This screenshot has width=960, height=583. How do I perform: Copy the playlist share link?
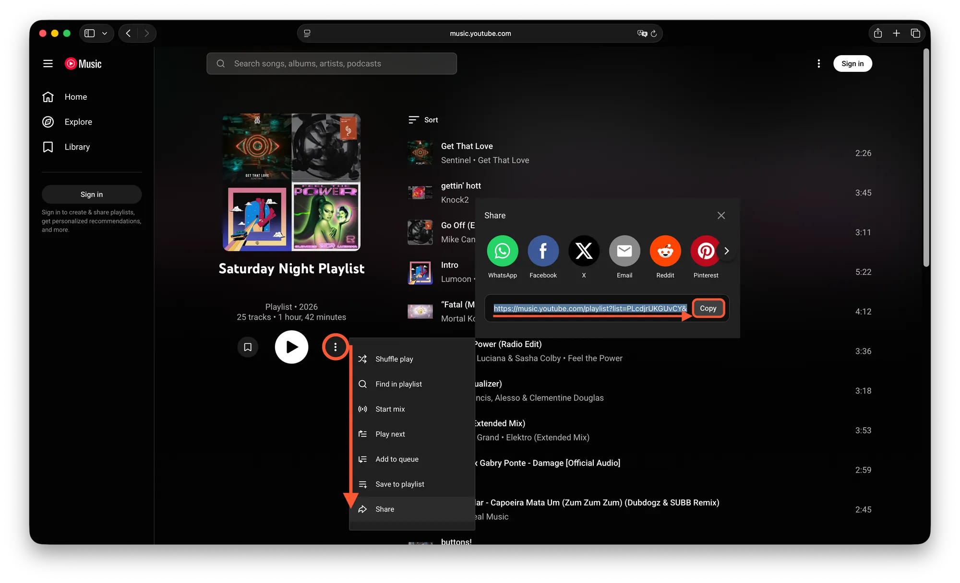708,308
